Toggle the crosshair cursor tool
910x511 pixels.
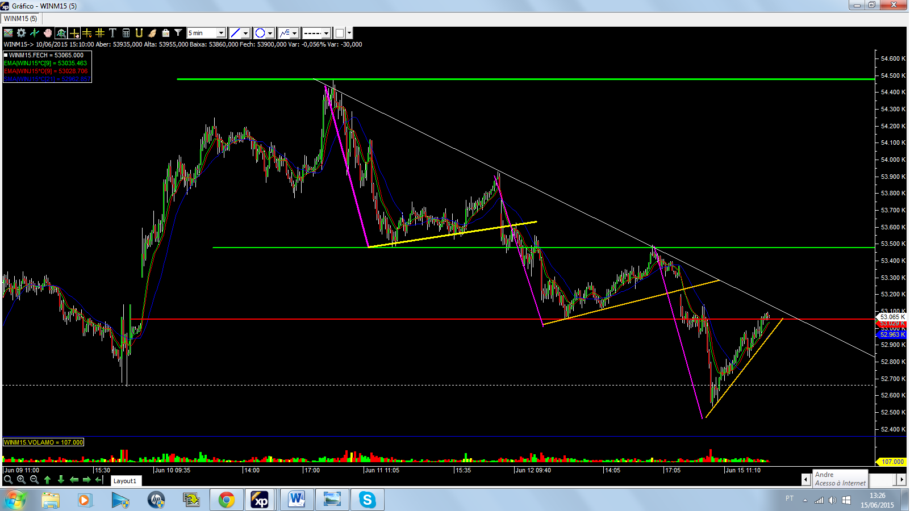point(74,33)
